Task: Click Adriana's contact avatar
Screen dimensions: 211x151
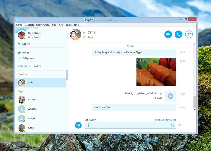Action: pyautogui.click(x=22, y=109)
